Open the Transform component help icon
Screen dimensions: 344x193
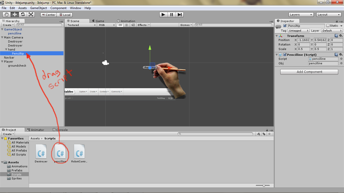(x=336, y=36)
